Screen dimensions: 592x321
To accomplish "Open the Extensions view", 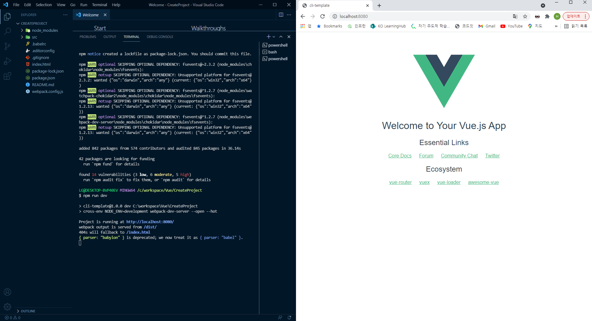I will coord(7,76).
